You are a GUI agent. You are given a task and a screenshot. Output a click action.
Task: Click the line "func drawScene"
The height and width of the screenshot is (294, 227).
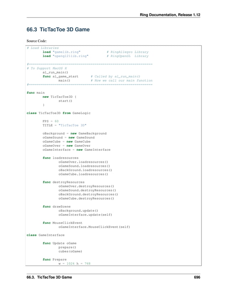click(x=57, y=207)
